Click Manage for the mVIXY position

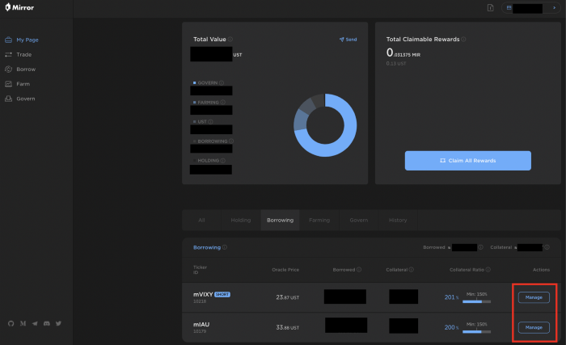tap(534, 297)
